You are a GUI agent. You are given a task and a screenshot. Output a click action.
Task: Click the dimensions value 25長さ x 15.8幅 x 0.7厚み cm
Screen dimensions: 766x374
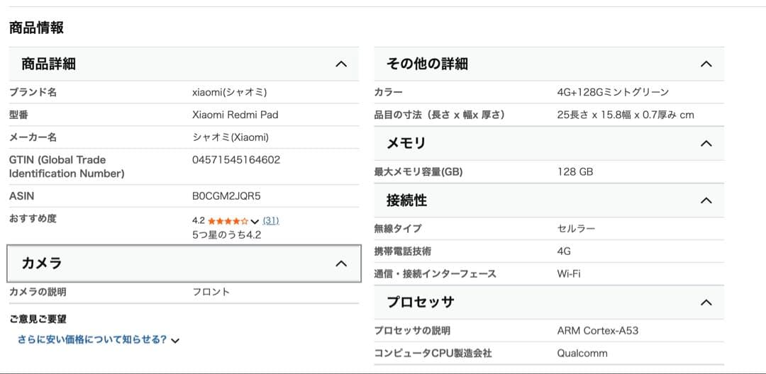(626, 115)
